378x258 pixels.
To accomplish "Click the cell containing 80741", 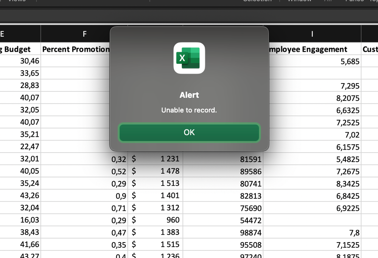I will click(223, 183).
